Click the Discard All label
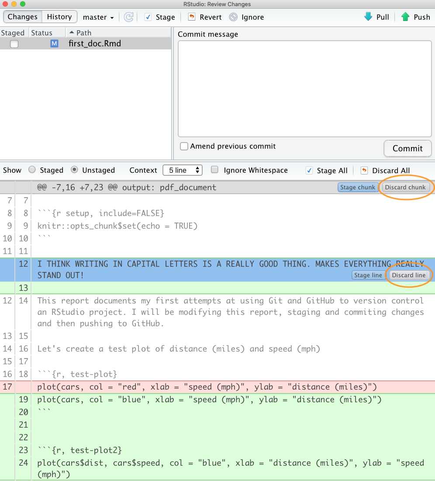The width and height of the screenshot is (435, 481). coord(391,171)
